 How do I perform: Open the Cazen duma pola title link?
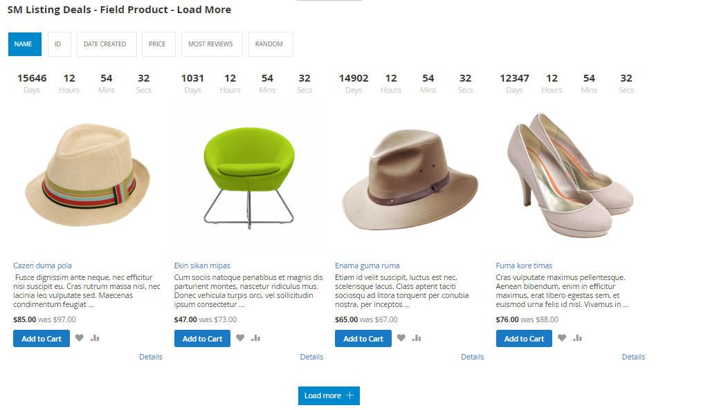(42, 265)
